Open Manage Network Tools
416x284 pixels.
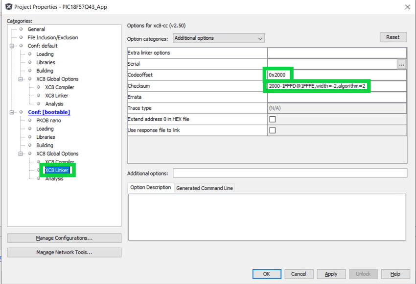64,253
